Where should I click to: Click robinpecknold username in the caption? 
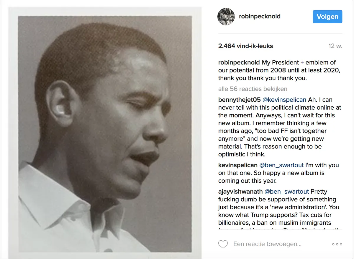click(239, 63)
